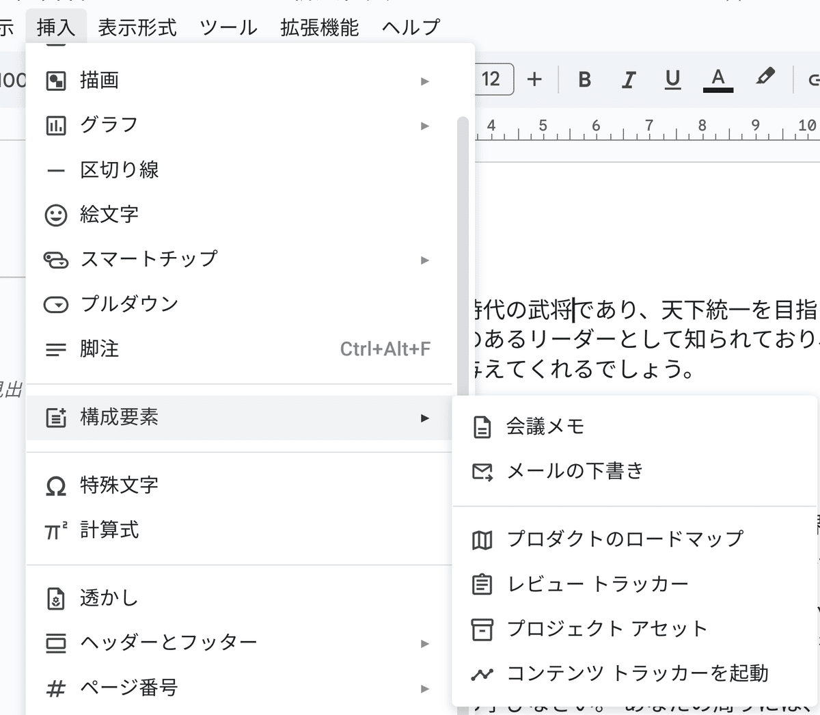Toggle underline formatting
This screenshot has width=820, height=715.
tap(673, 79)
